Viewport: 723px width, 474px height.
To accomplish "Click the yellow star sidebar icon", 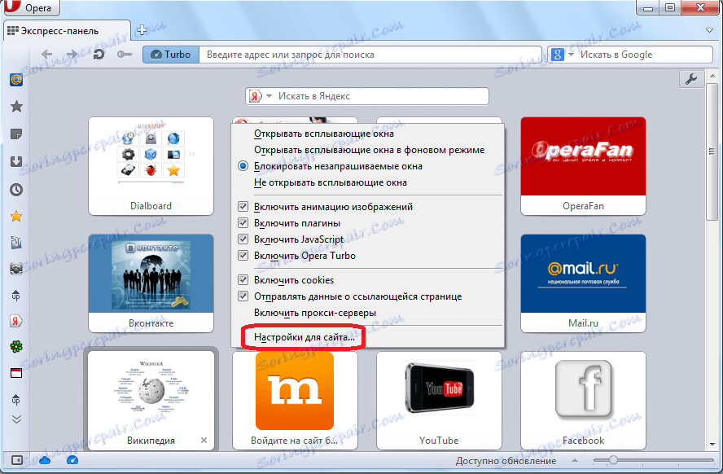I will click(16, 216).
